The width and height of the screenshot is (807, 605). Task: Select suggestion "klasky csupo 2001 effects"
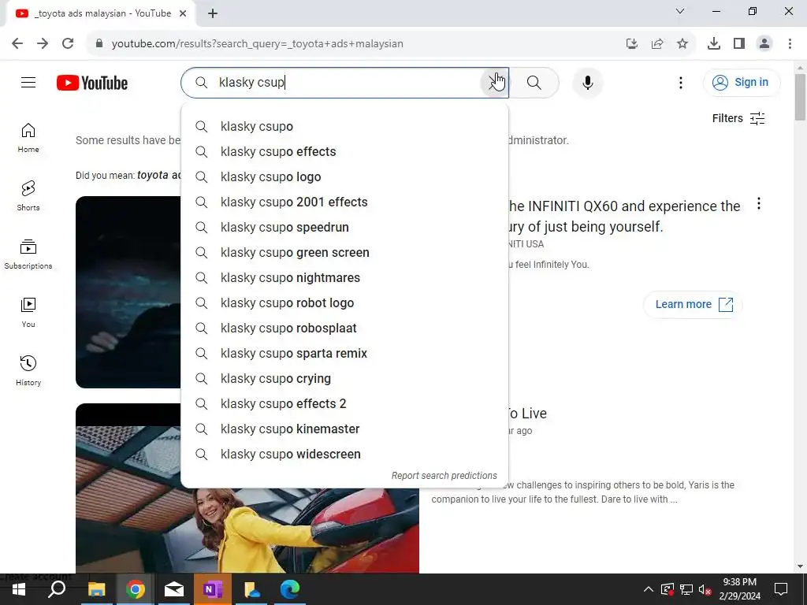point(344,202)
